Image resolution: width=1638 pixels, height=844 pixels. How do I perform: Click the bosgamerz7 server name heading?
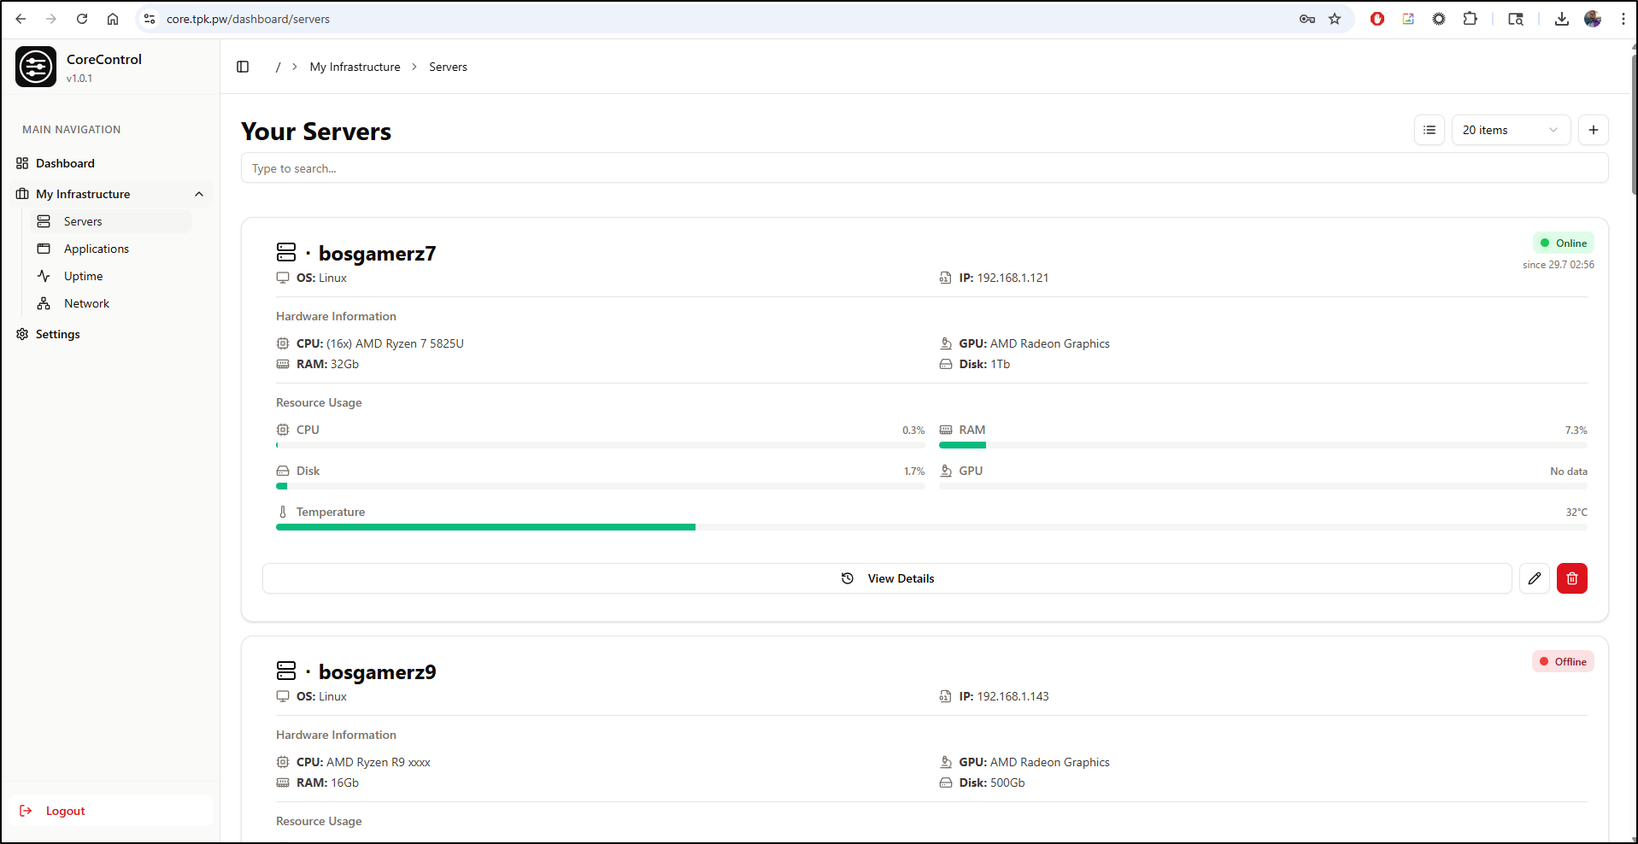pyautogui.click(x=377, y=254)
